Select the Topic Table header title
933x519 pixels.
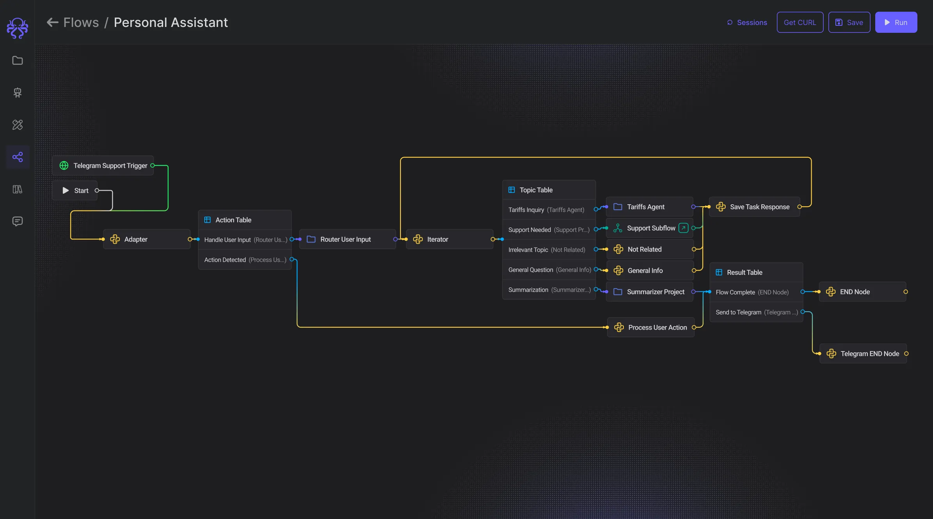click(536, 190)
